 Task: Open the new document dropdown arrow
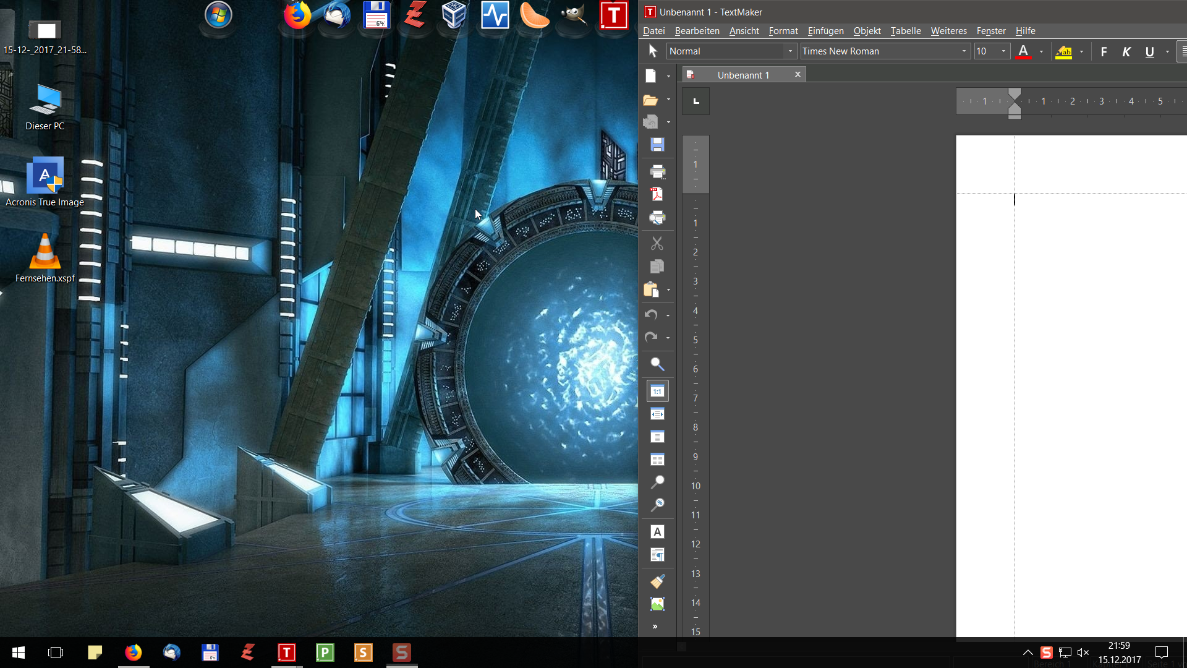tap(668, 77)
